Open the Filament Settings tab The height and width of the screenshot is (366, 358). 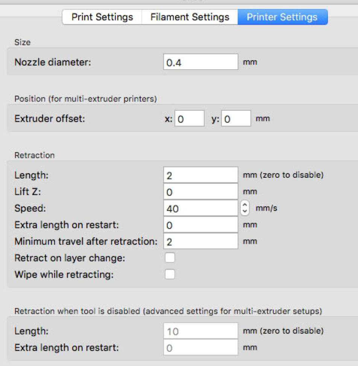(190, 17)
